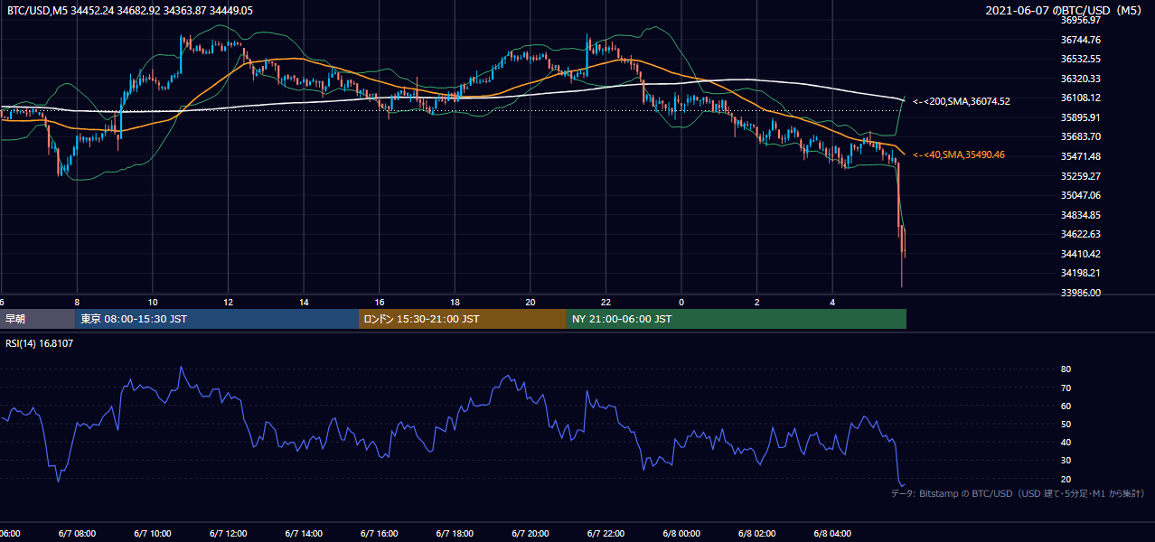
Task: Click the price axis value 35259.27
Action: (x=1080, y=176)
